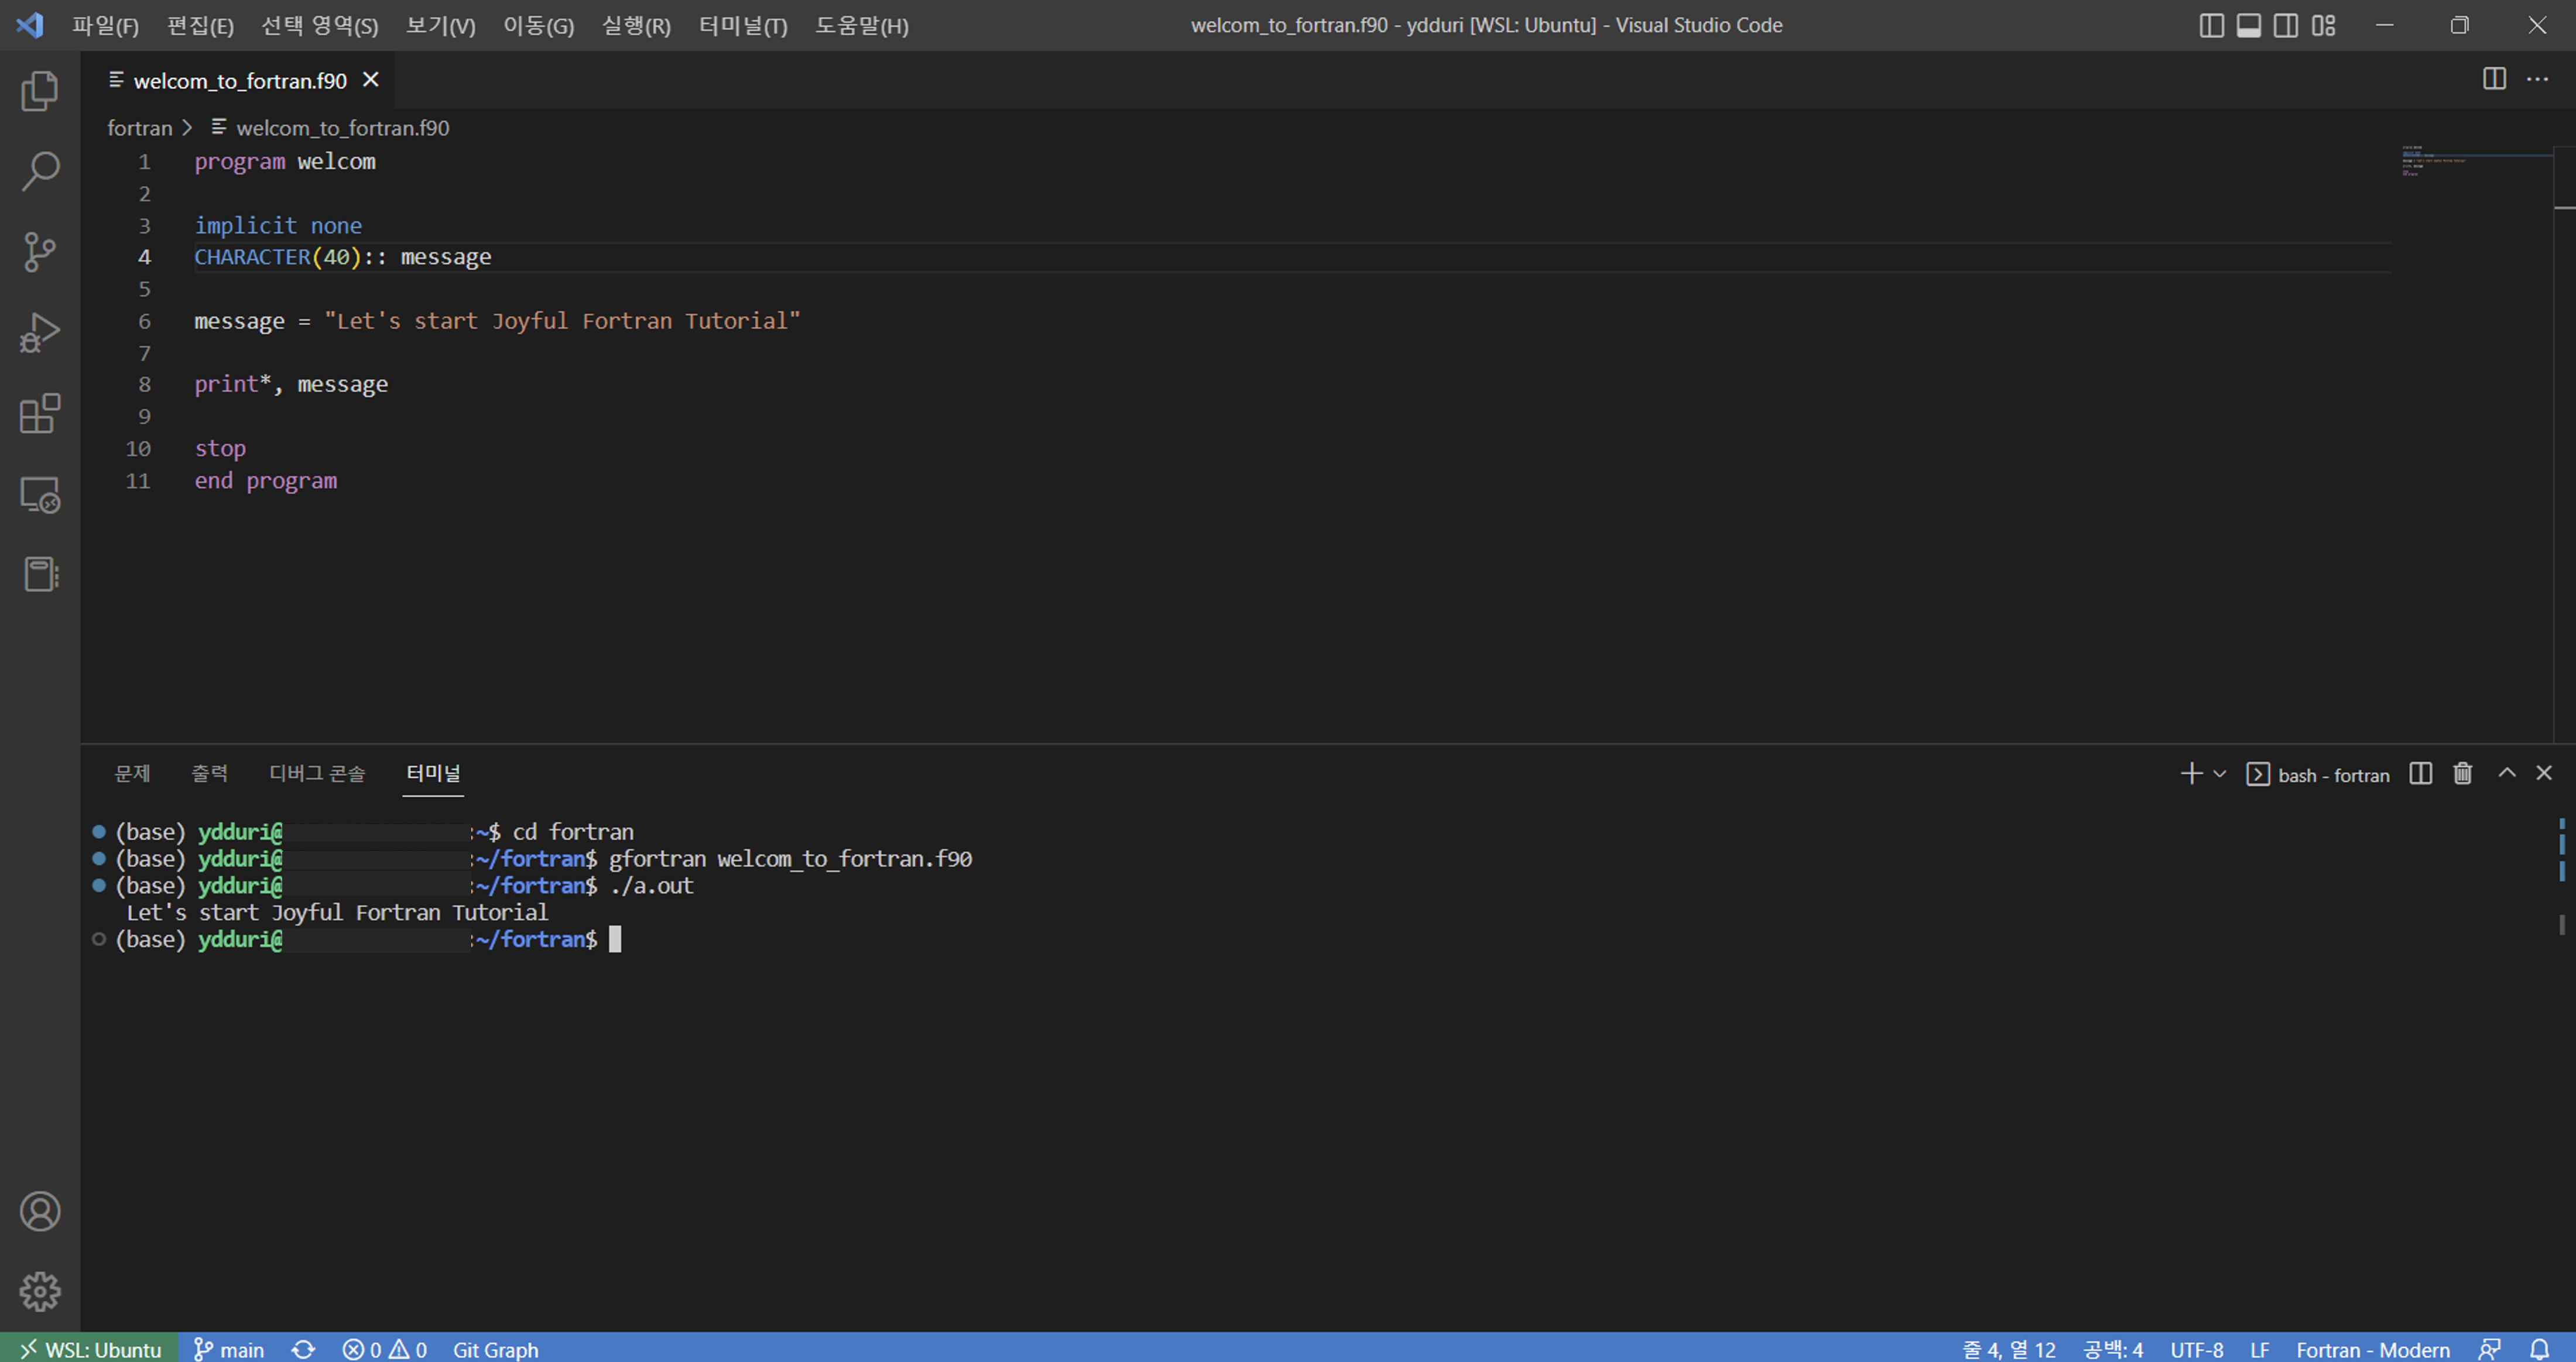2576x1362 pixels.
Task: Open new terminal profile dropdown arrow
Action: coord(2220,773)
